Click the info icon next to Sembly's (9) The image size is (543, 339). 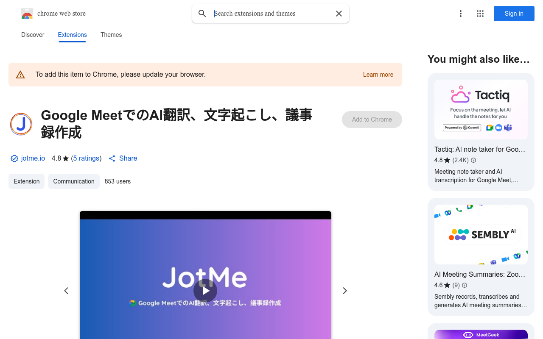coord(465,285)
